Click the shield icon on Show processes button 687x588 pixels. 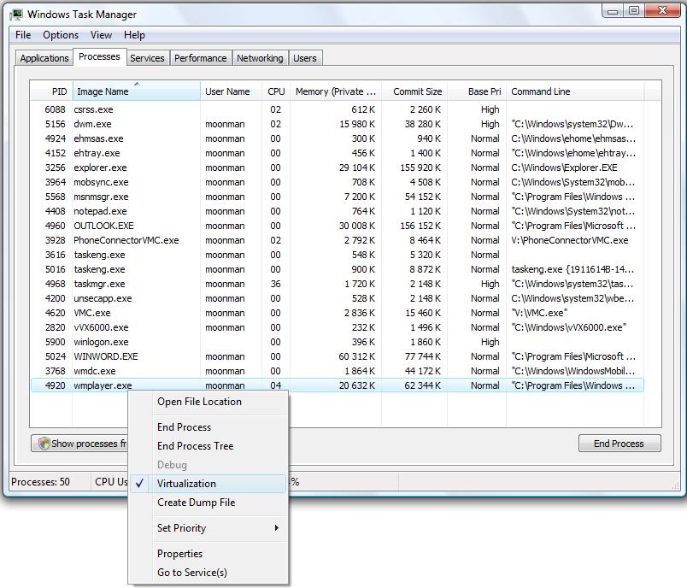coord(44,444)
